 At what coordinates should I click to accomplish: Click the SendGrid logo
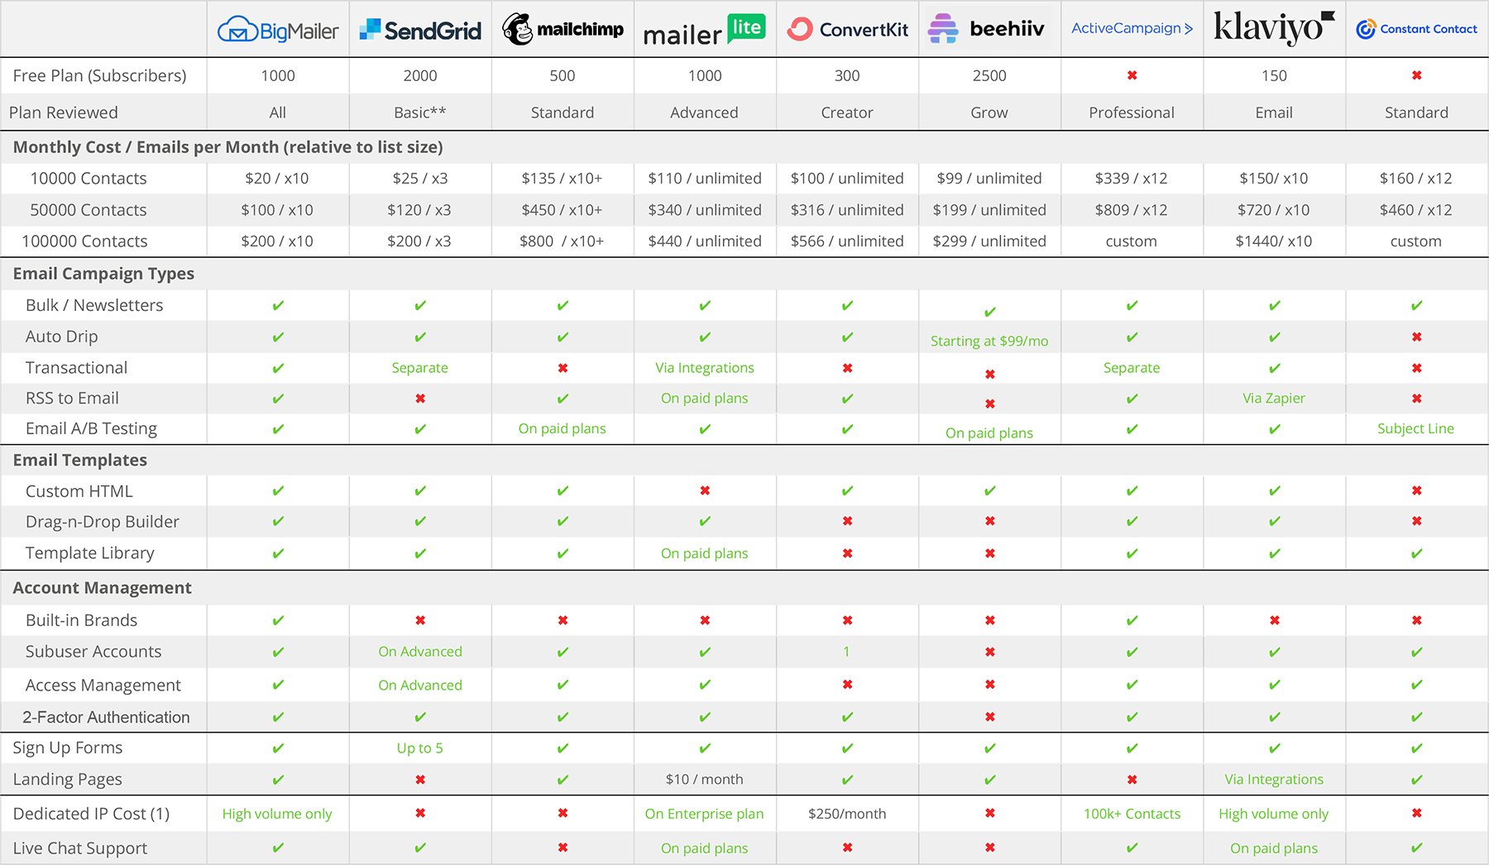tap(420, 31)
